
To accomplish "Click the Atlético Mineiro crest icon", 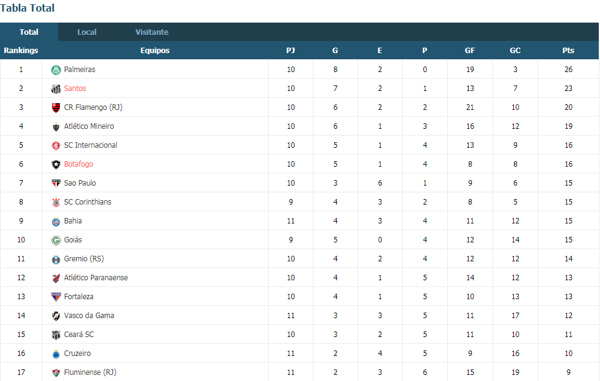I will (x=56, y=126).
